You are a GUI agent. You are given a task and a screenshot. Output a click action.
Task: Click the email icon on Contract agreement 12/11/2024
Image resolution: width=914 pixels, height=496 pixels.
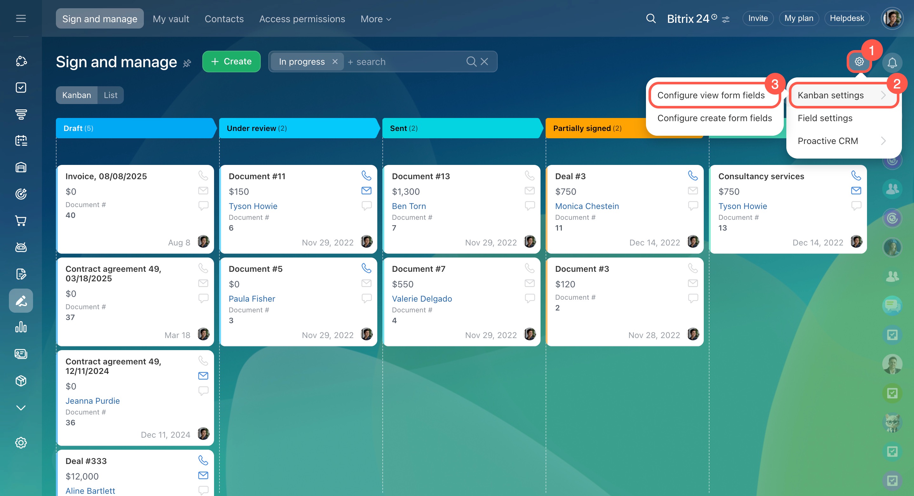pyautogui.click(x=203, y=375)
